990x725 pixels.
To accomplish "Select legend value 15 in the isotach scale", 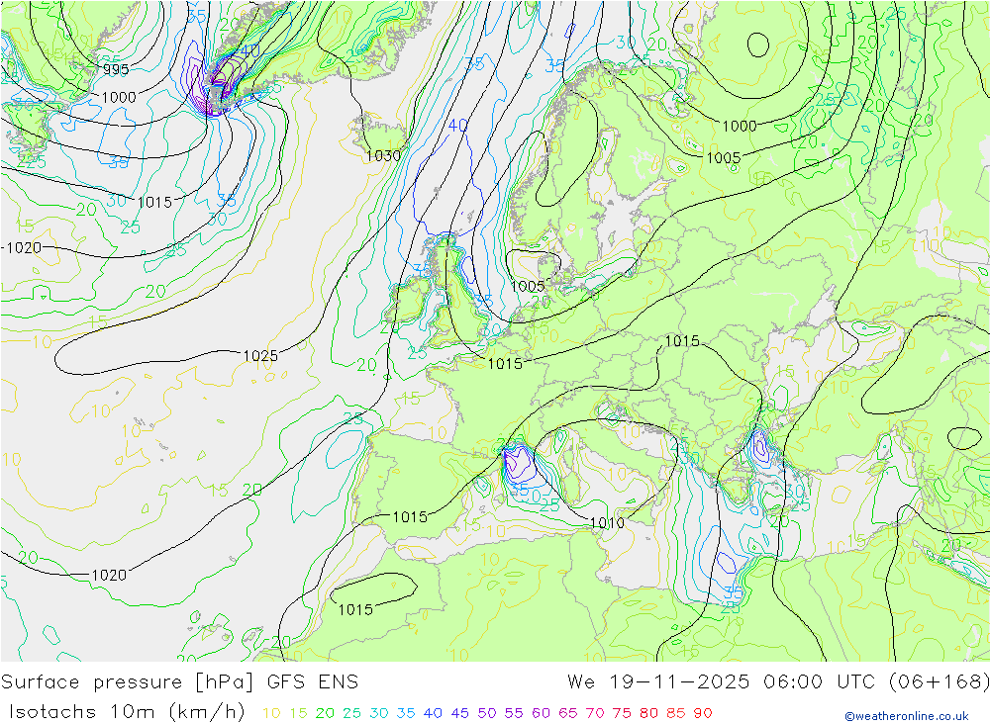I will pos(298,714).
